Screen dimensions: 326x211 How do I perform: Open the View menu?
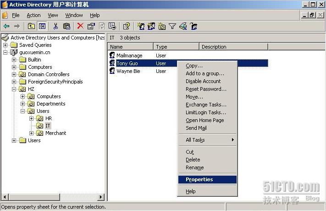(53, 15)
